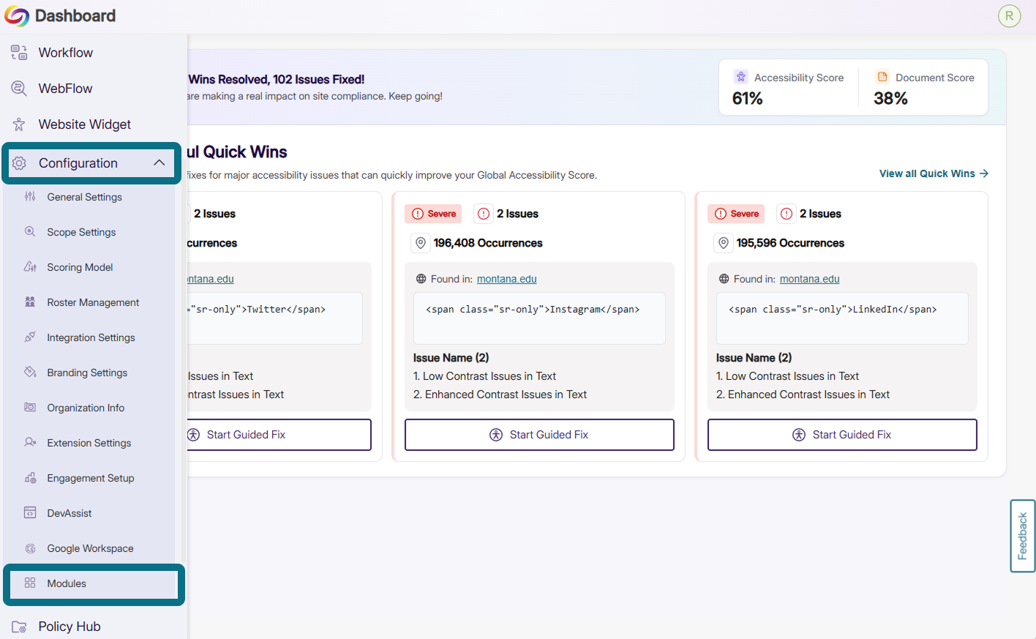Click View all Quick Wins link

934,173
